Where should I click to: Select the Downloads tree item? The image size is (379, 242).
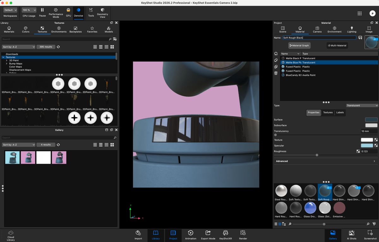coord(12,54)
